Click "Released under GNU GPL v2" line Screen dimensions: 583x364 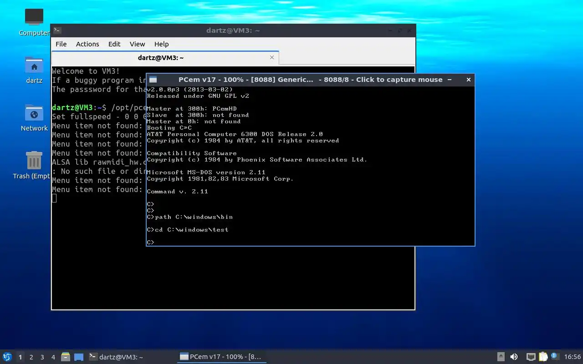(198, 96)
